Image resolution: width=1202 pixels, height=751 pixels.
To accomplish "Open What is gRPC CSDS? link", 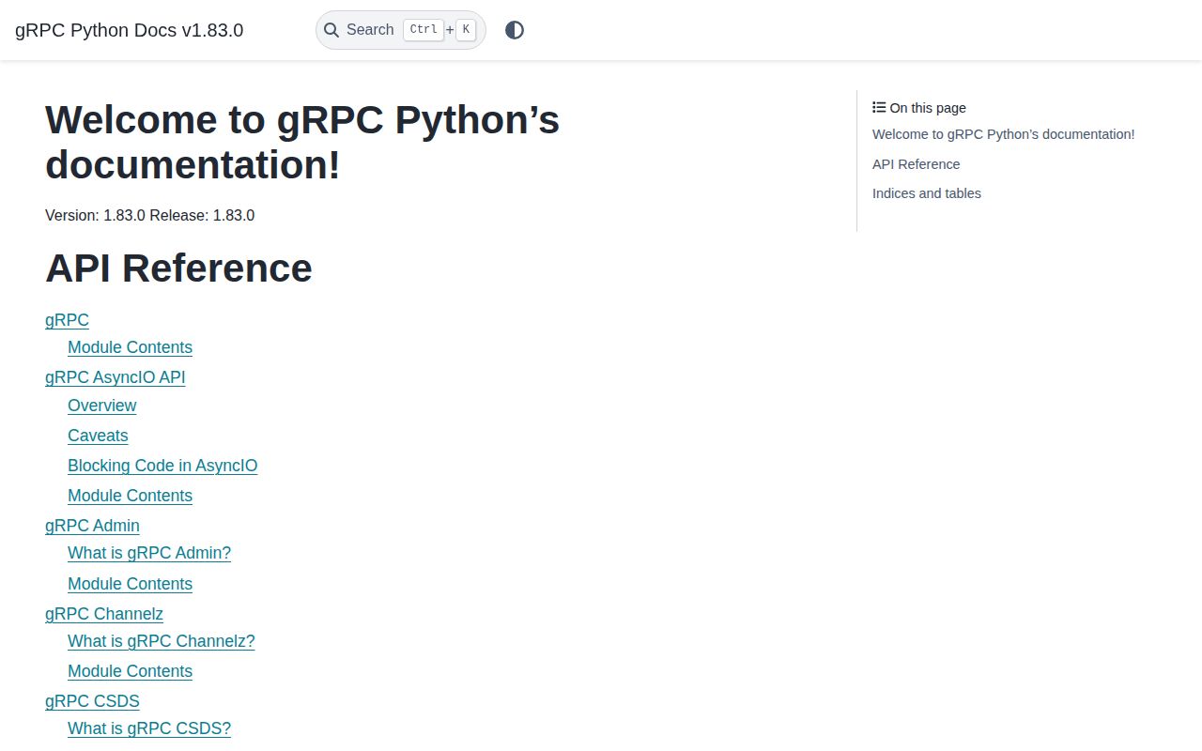I will tap(149, 728).
